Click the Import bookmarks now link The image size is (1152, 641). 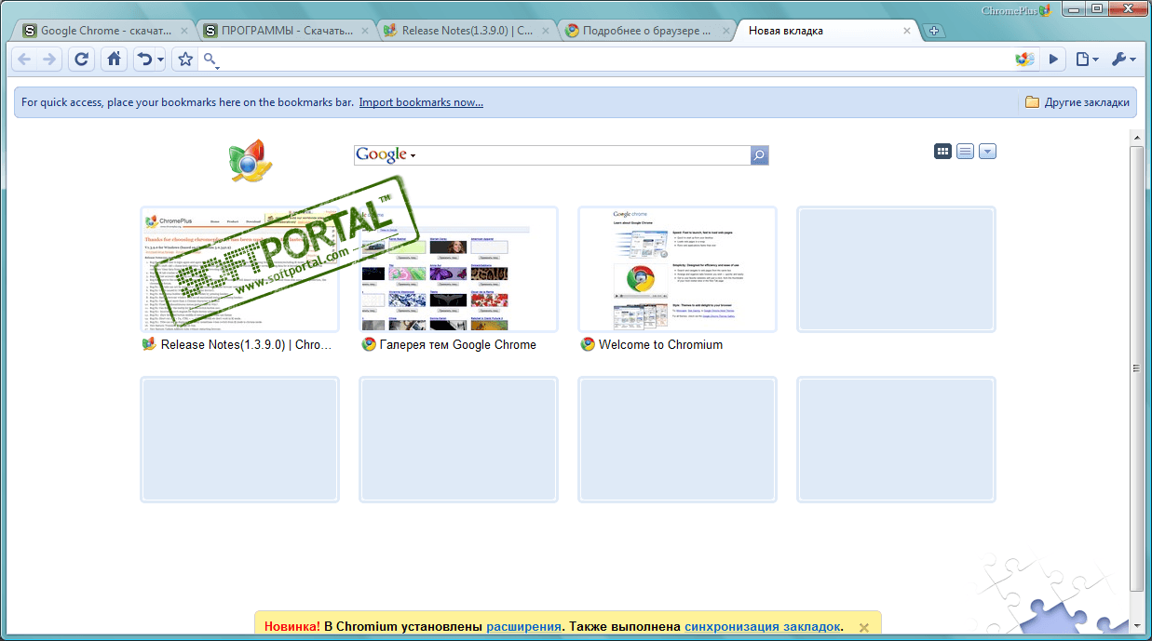click(x=421, y=102)
